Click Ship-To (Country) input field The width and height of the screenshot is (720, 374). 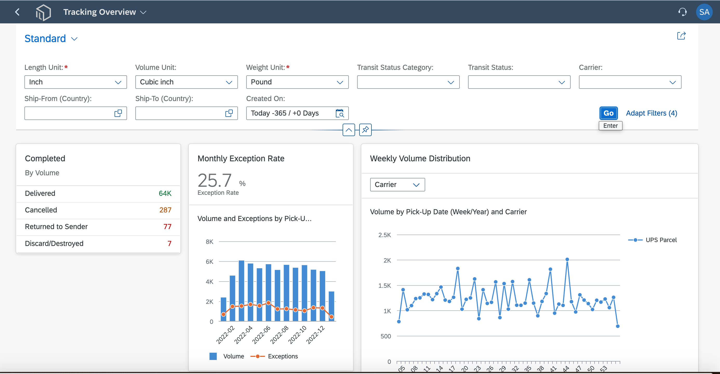click(x=186, y=113)
